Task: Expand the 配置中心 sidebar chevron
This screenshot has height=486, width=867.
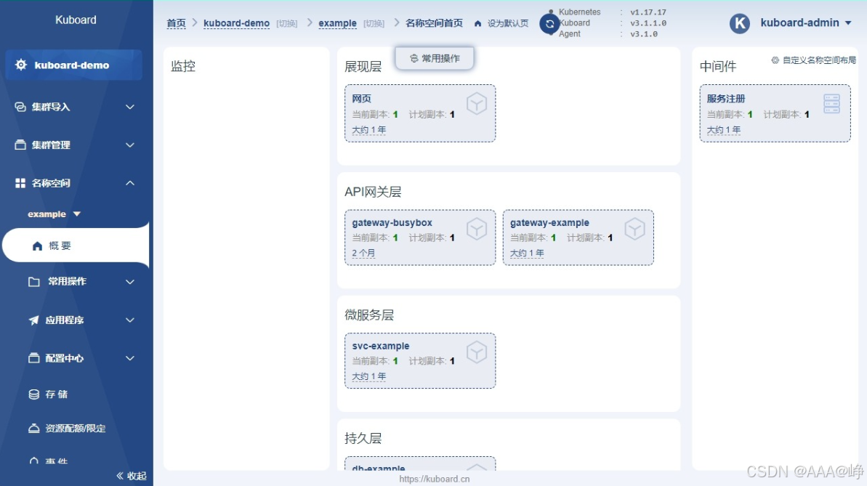Action: tap(130, 357)
